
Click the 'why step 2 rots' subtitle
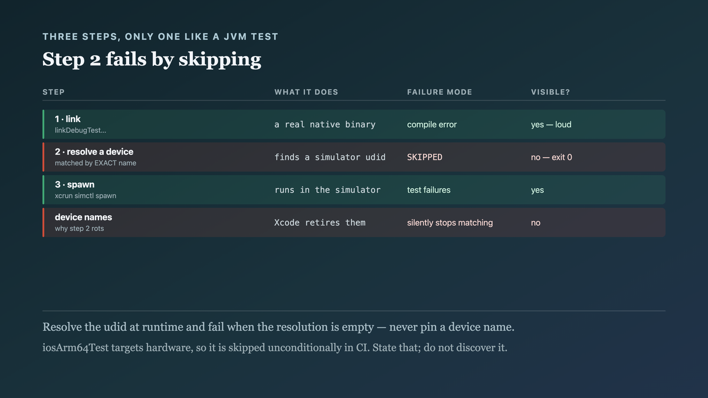[x=79, y=229]
